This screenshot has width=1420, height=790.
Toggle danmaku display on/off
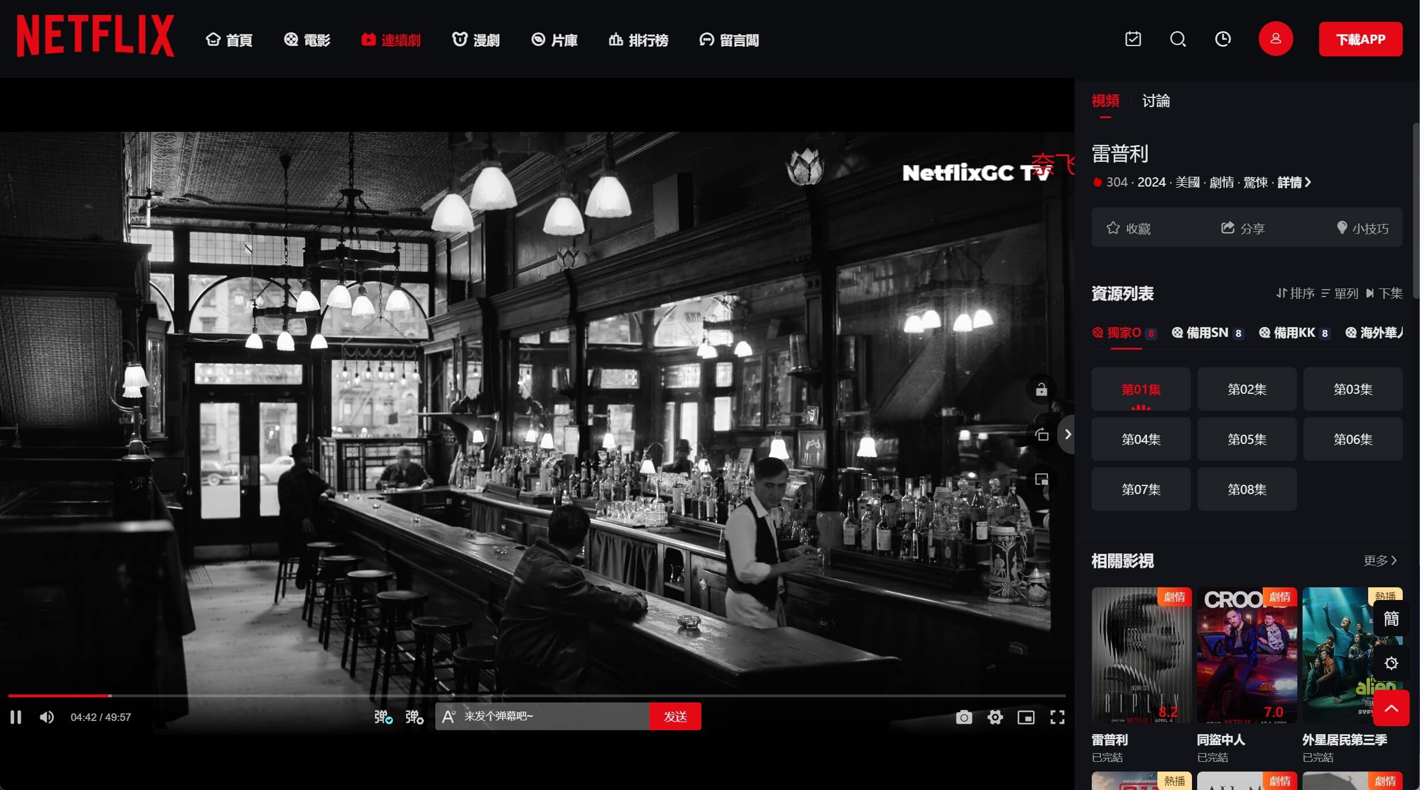click(383, 717)
